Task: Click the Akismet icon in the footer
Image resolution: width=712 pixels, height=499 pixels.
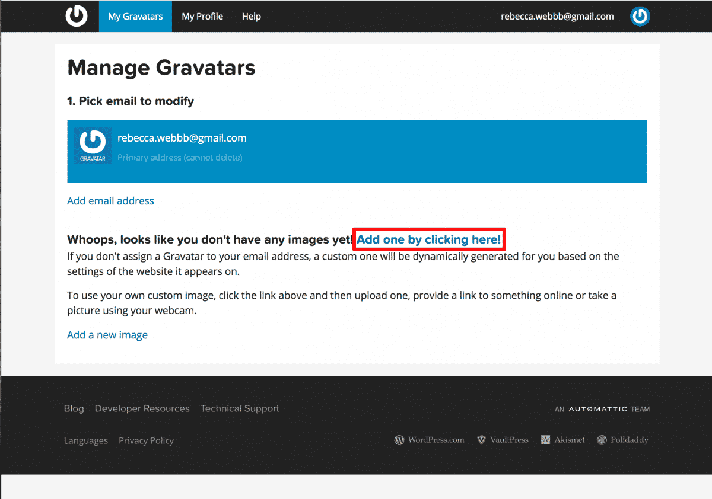Action: pyautogui.click(x=545, y=439)
